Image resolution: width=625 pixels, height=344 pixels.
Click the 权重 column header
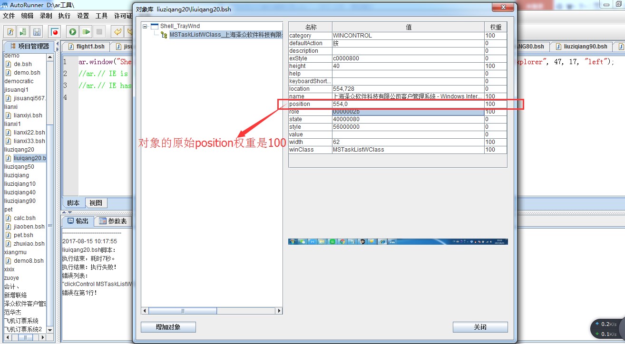(x=496, y=27)
